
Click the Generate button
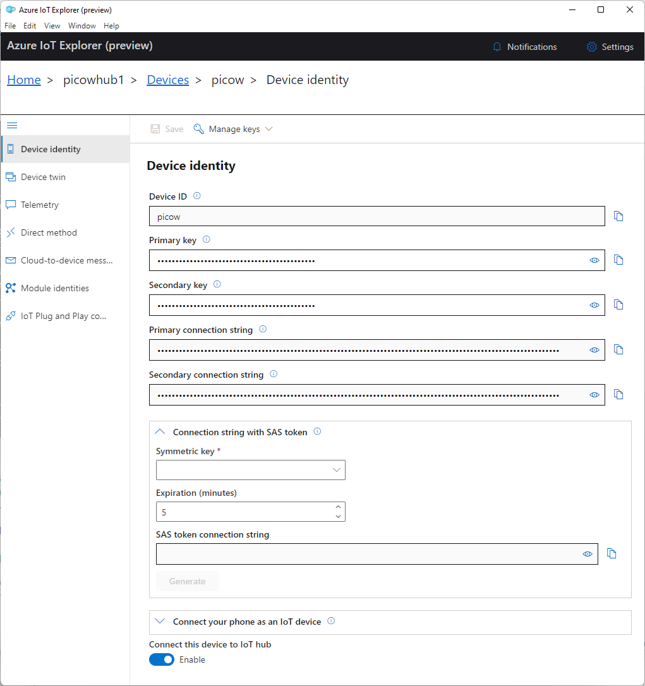[187, 581]
